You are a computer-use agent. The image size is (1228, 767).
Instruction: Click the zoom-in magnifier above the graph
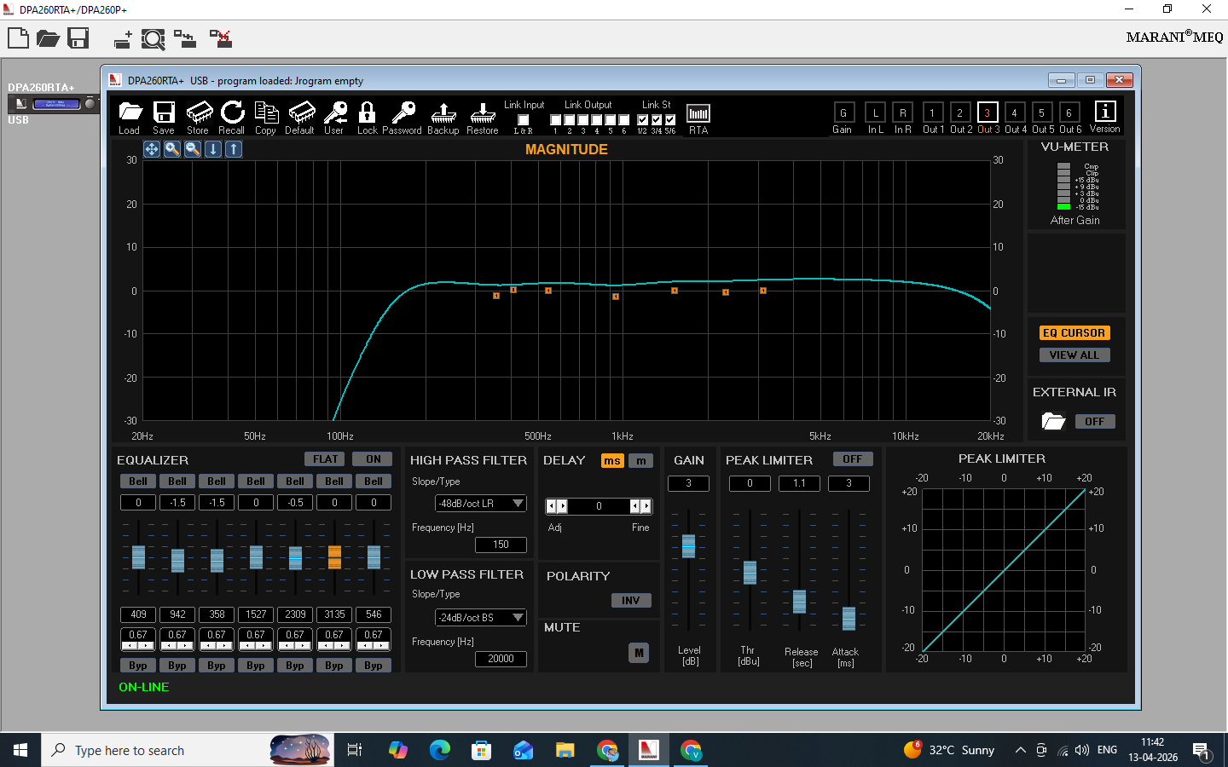pos(172,149)
